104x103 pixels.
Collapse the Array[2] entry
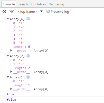pyautogui.click(x=8, y=56)
